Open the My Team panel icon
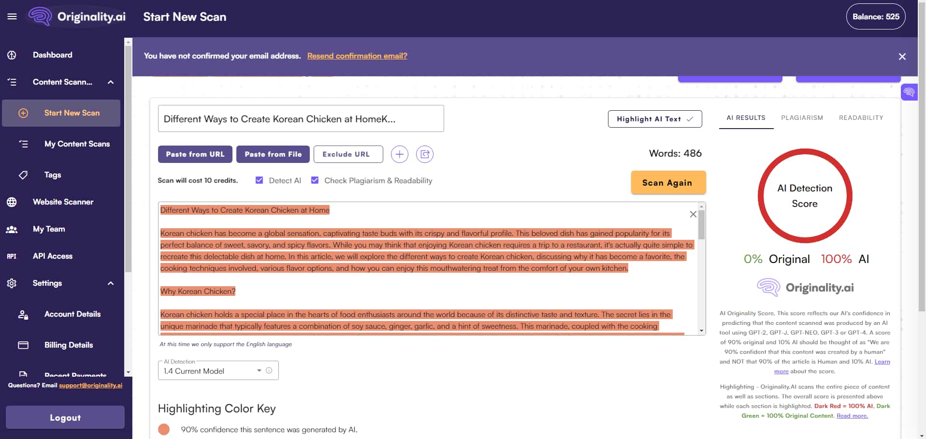926x439 pixels. tap(12, 229)
